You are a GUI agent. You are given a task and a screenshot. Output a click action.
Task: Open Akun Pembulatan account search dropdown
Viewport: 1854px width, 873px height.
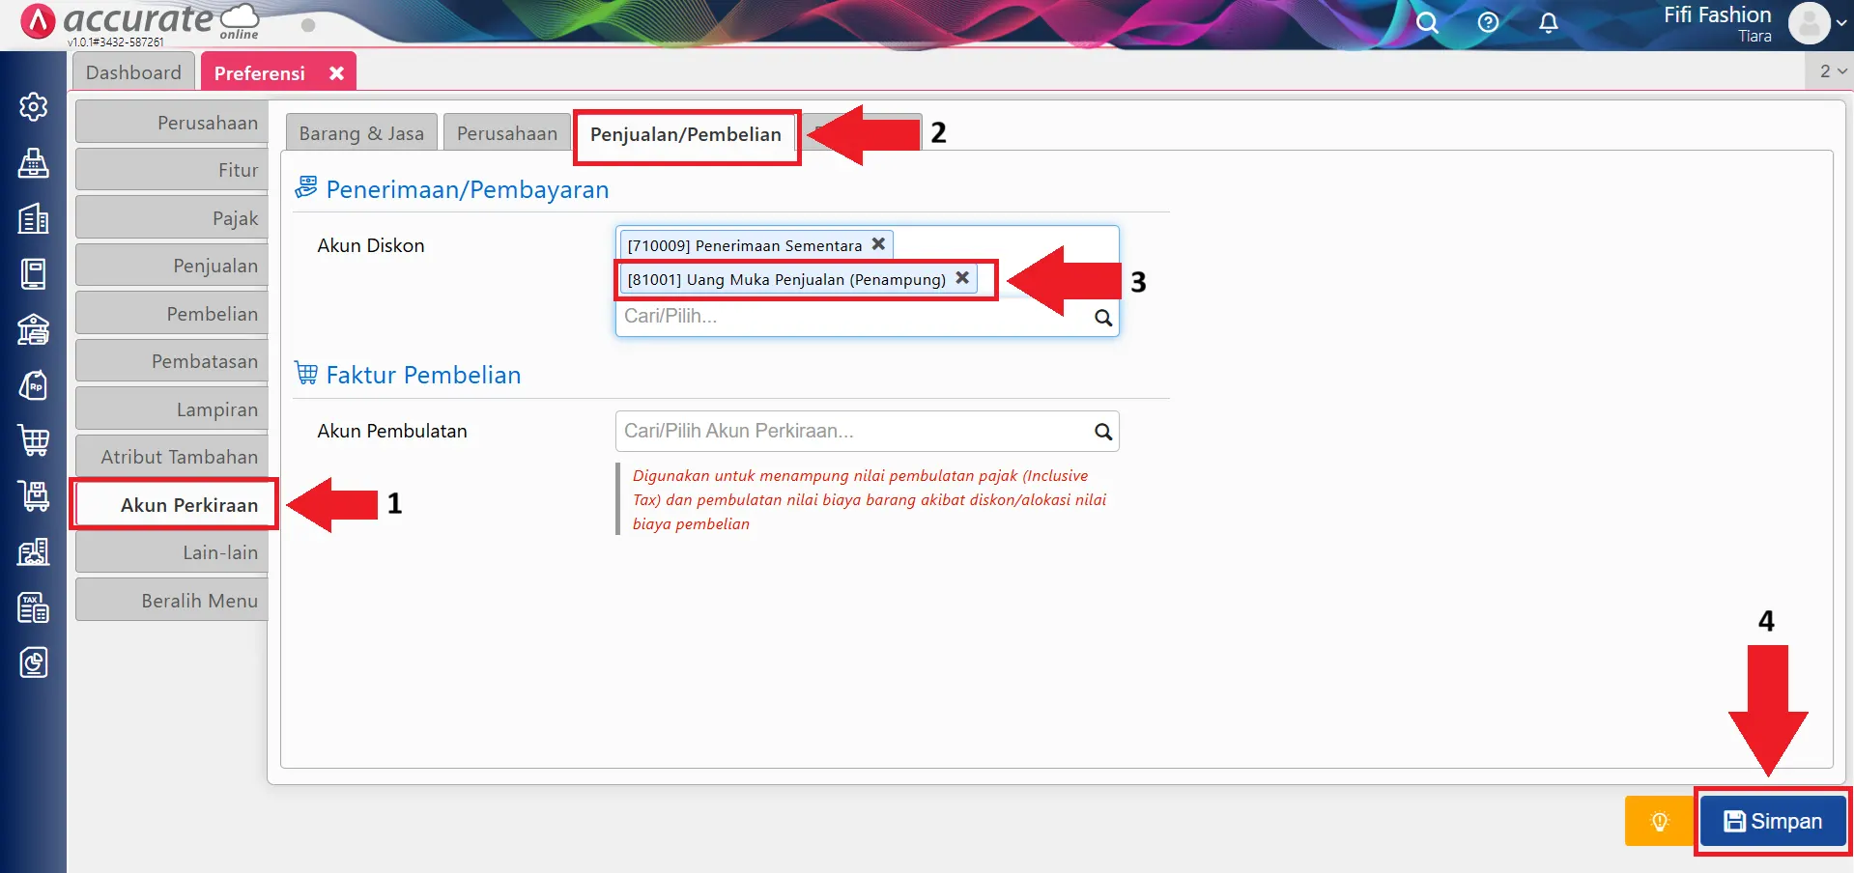coord(1102,432)
